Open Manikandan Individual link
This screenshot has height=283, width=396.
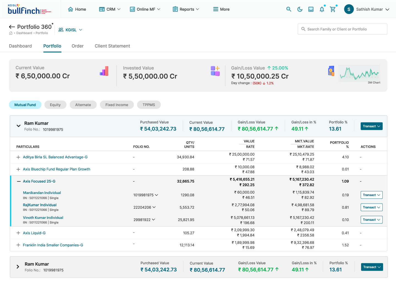coord(42,193)
